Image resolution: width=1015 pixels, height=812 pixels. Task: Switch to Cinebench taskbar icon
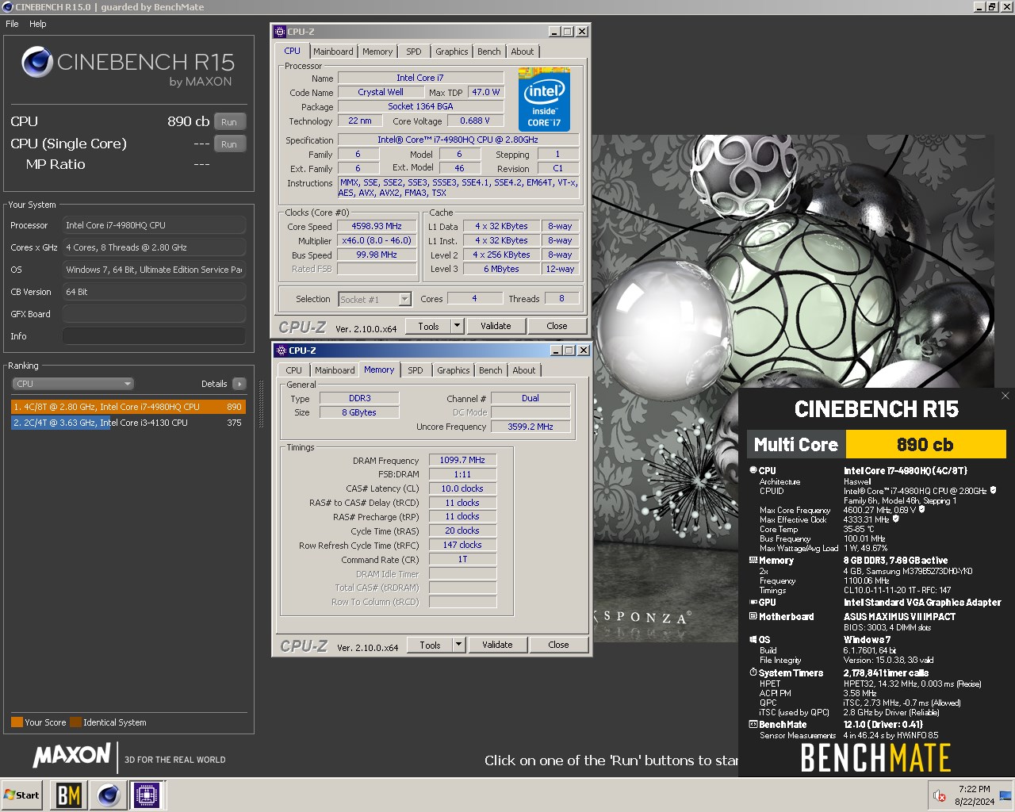tap(108, 795)
